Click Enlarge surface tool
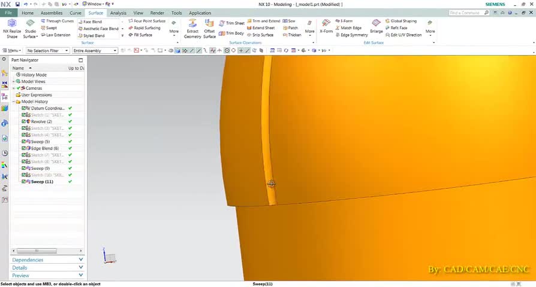The height and width of the screenshot is (287, 536). pos(377,26)
